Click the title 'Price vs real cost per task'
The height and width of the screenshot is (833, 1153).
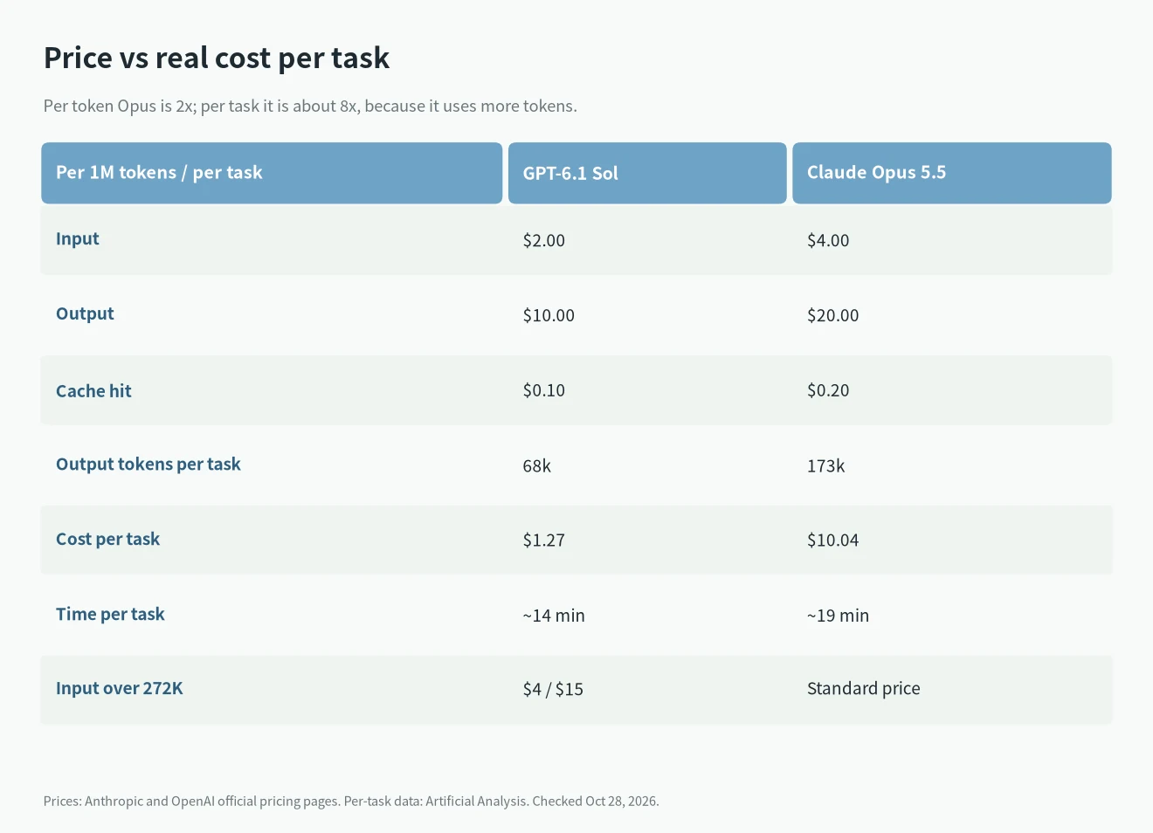[x=217, y=58]
